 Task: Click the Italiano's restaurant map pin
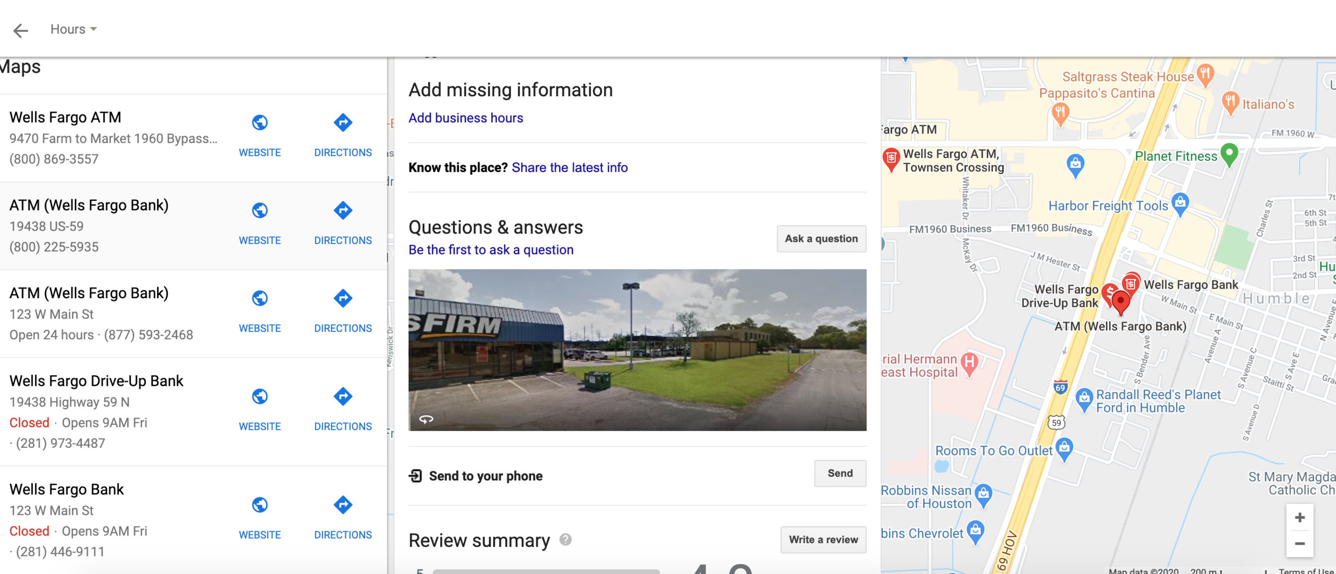tap(1230, 103)
